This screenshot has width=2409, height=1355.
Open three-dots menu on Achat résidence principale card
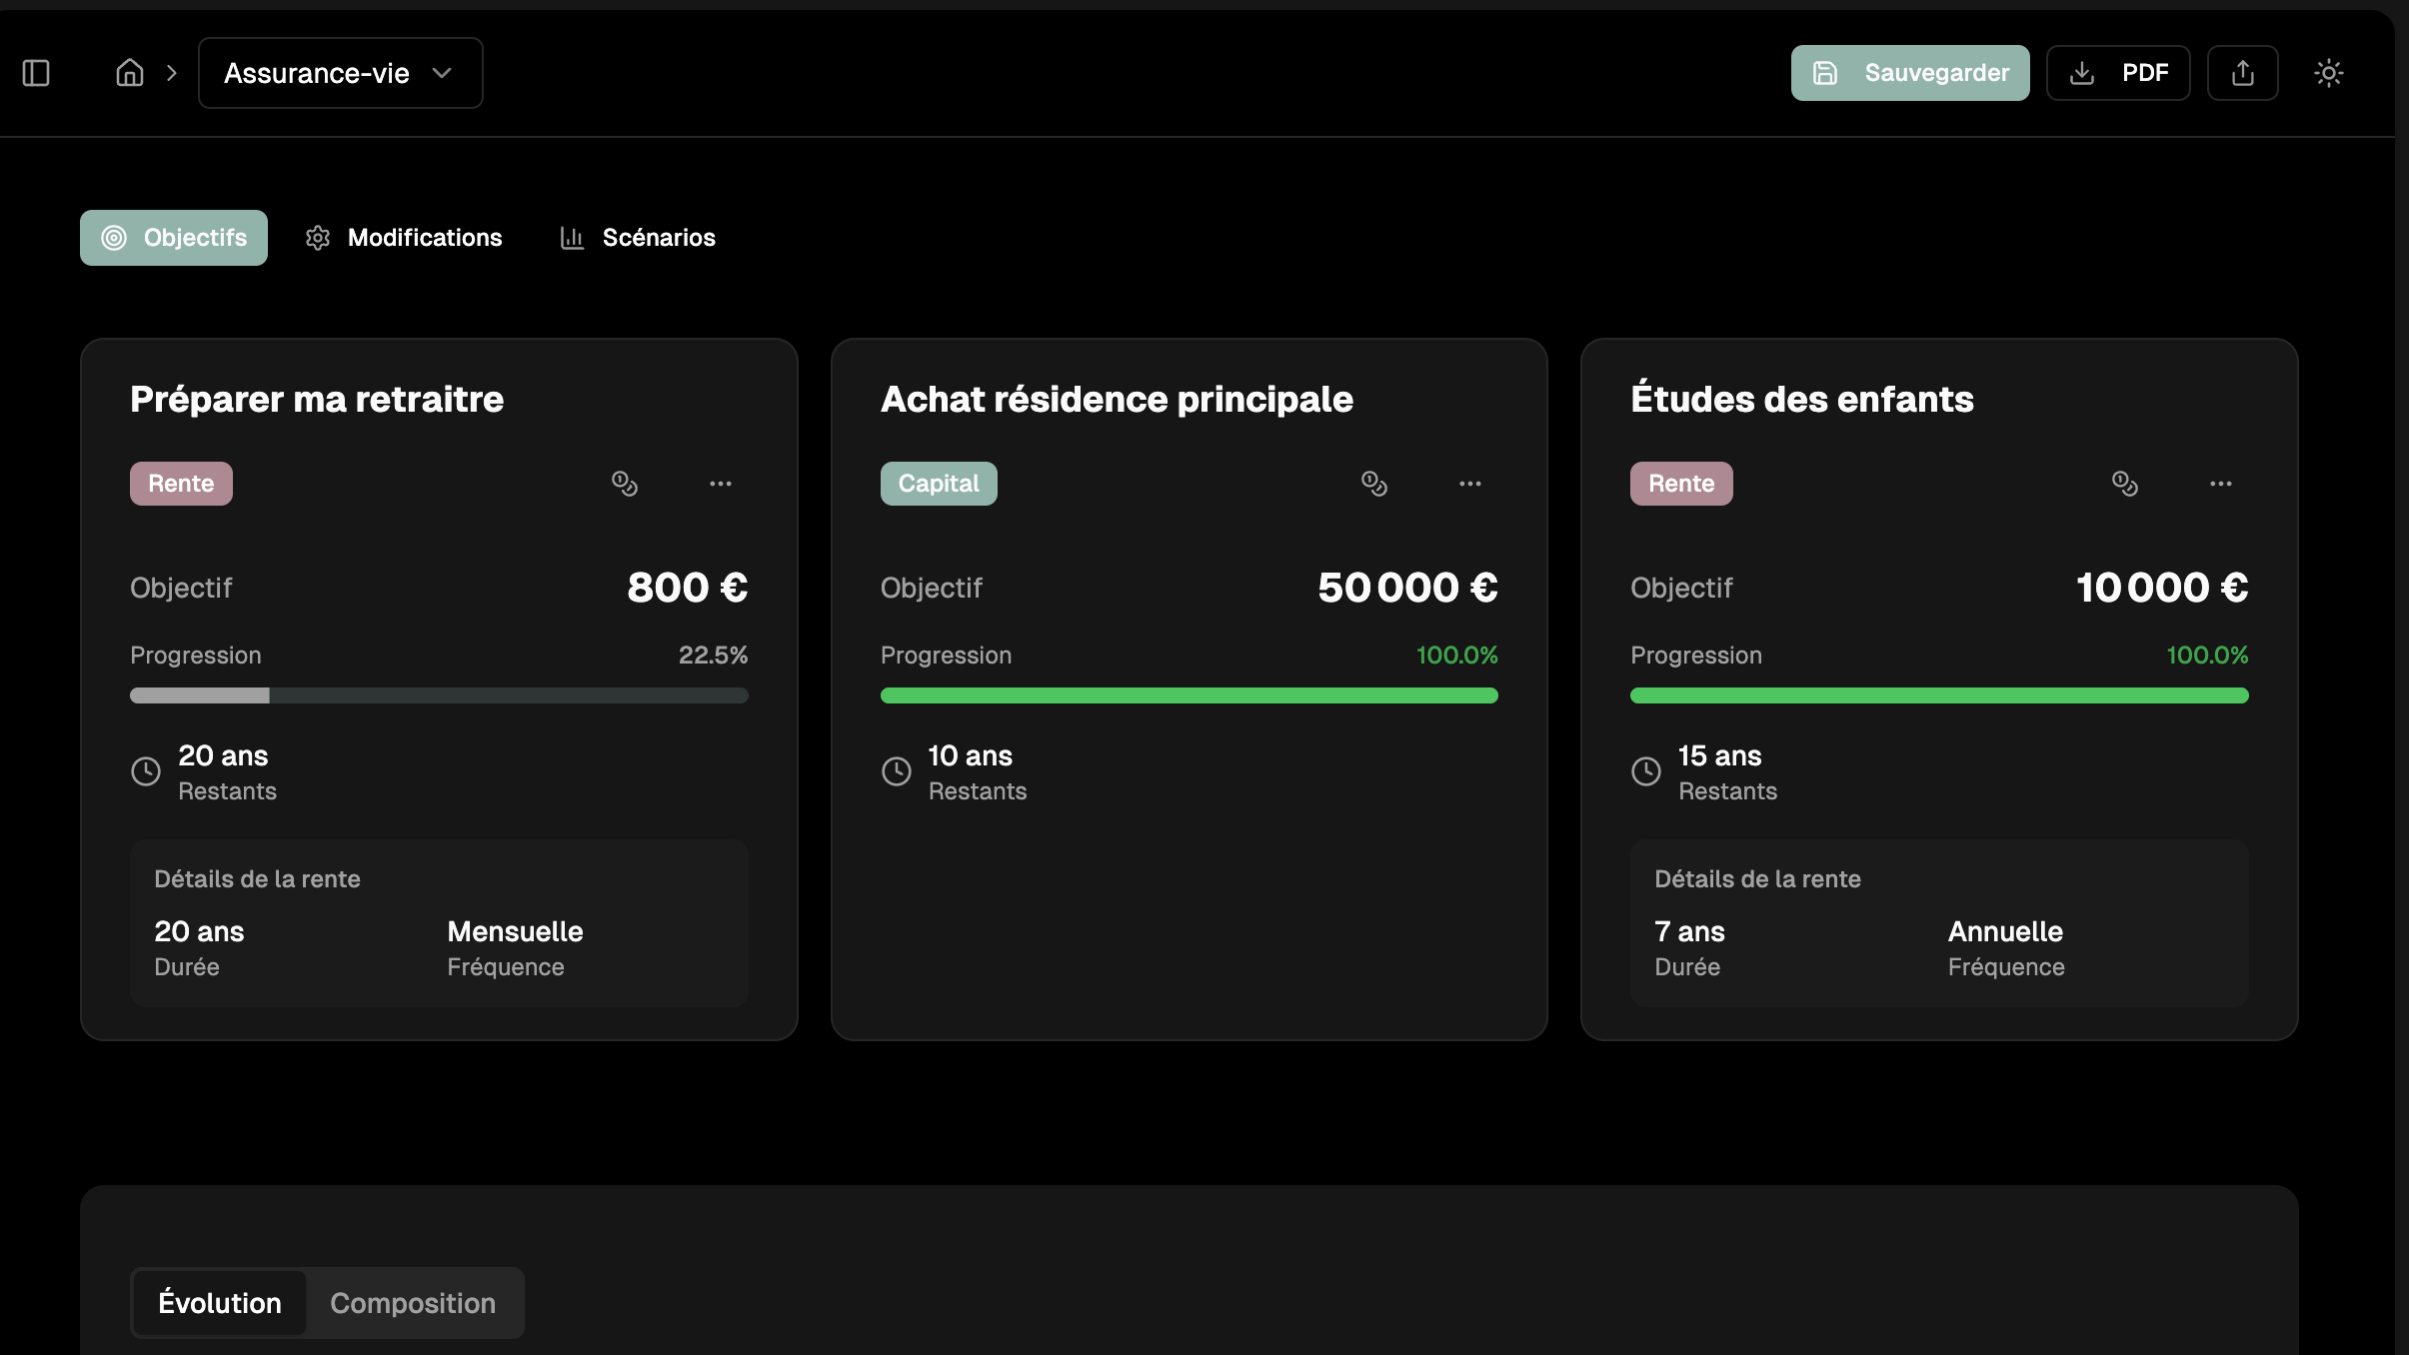(x=1470, y=484)
